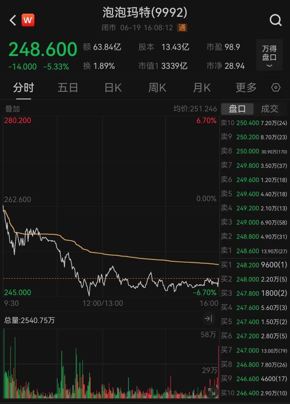
Task: Tap the 12:00/13:00 time axis label
Action: pos(103,303)
